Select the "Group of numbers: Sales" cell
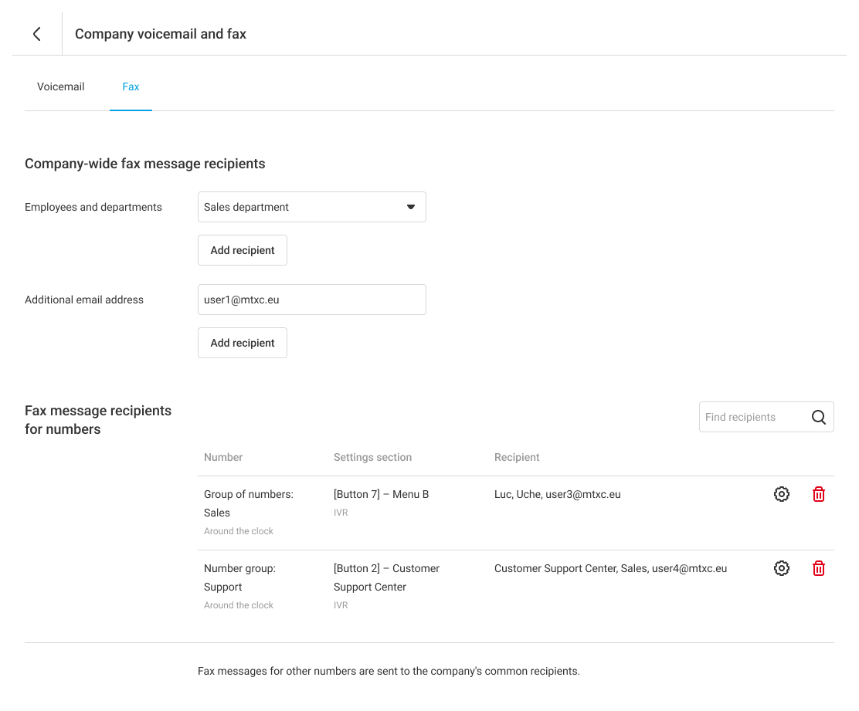This screenshot has width=859, height=711. click(x=248, y=503)
